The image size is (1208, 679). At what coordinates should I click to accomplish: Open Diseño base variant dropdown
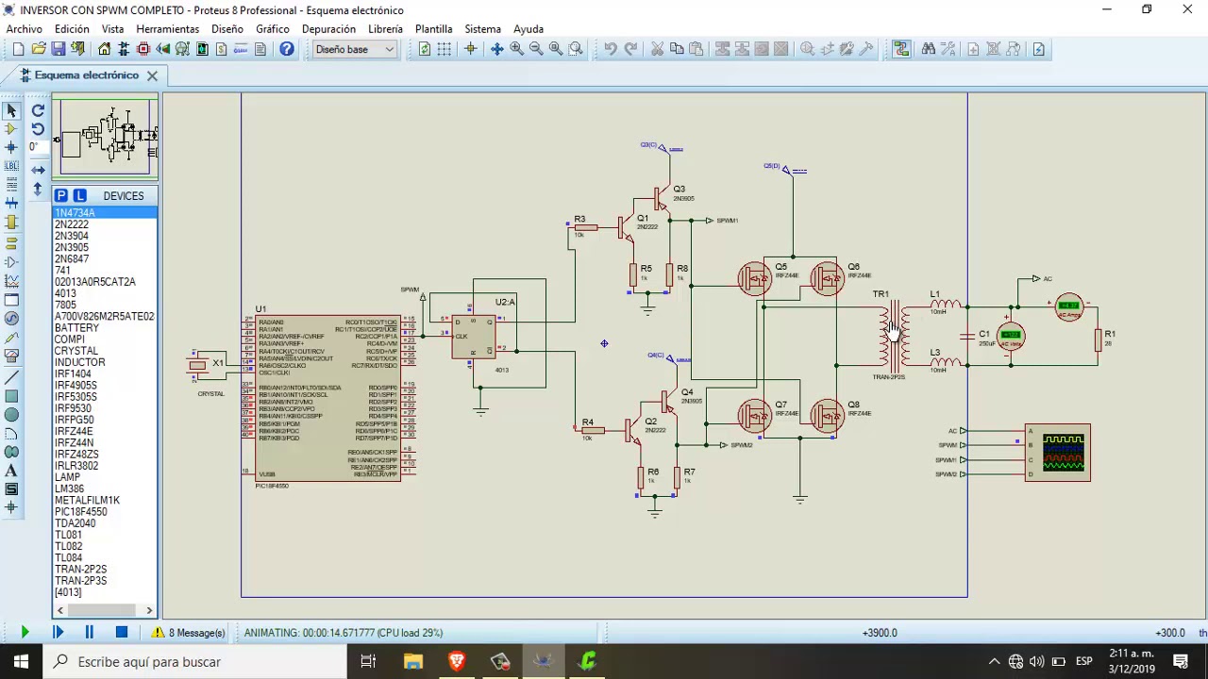pyautogui.click(x=355, y=49)
